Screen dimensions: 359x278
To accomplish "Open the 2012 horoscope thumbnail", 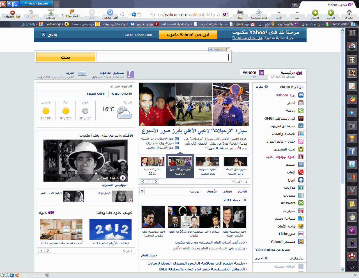I will pyautogui.click(x=111, y=229).
